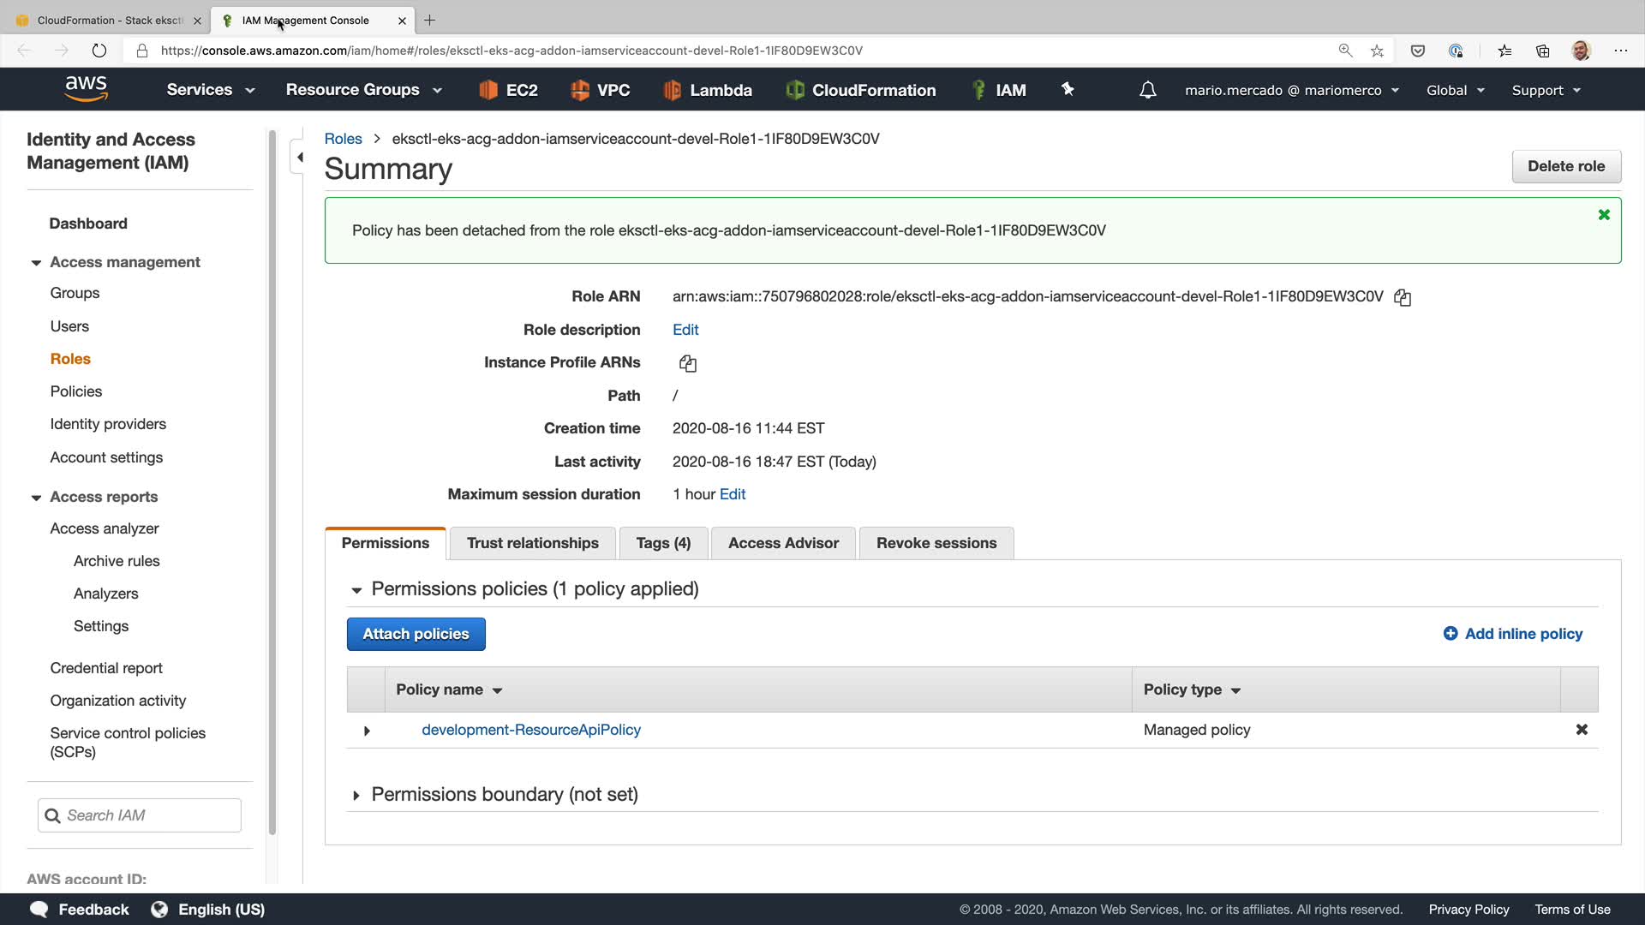1645x925 pixels.
Task: Click the Attach policies button
Action: (416, 634)
